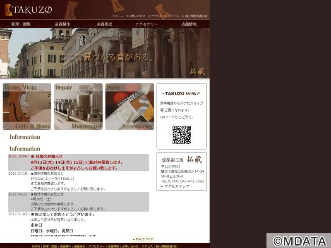Open the 楽器製作 menu item
The width and height of the screenshot is (331, 248).
[63, 24]
